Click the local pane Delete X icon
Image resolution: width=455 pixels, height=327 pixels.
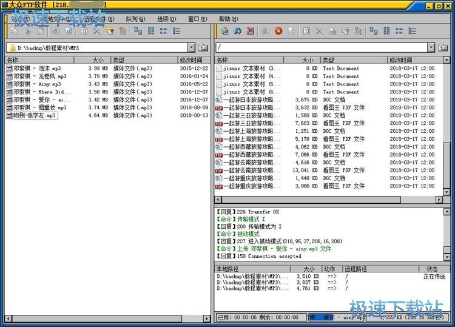97,31
